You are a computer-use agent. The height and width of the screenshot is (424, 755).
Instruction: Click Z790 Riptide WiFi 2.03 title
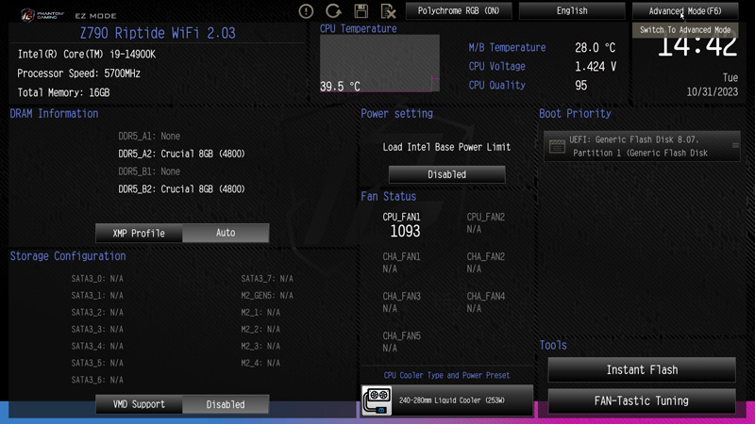pyautogui.click(x=158, y=33)
